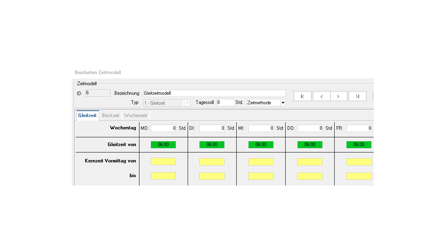Click the Bezeichnung text field
This screenshot has height=252, width=445.
coord(214,93)
